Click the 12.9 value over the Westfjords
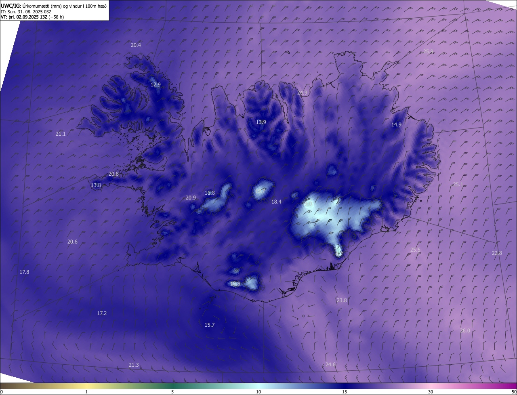The height and width of the screenshot is (395, 517). point(156,85)
